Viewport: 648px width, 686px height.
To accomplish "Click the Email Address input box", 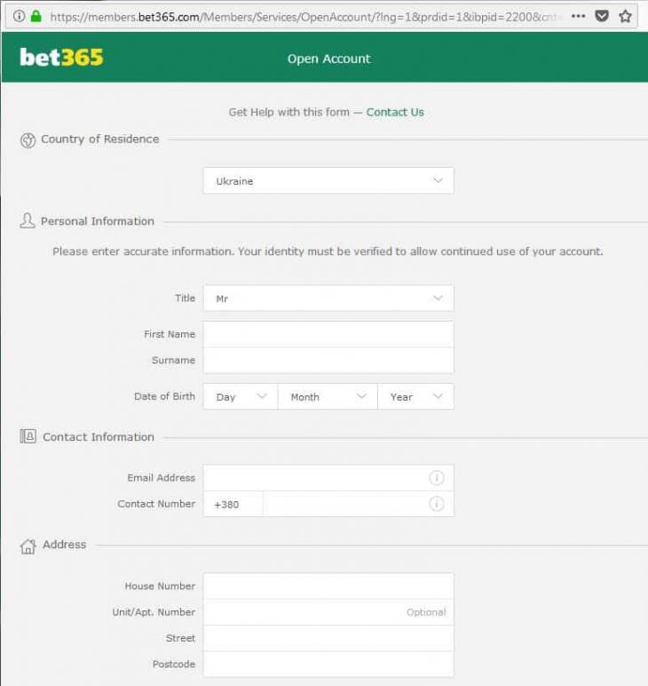I will 315,478.
